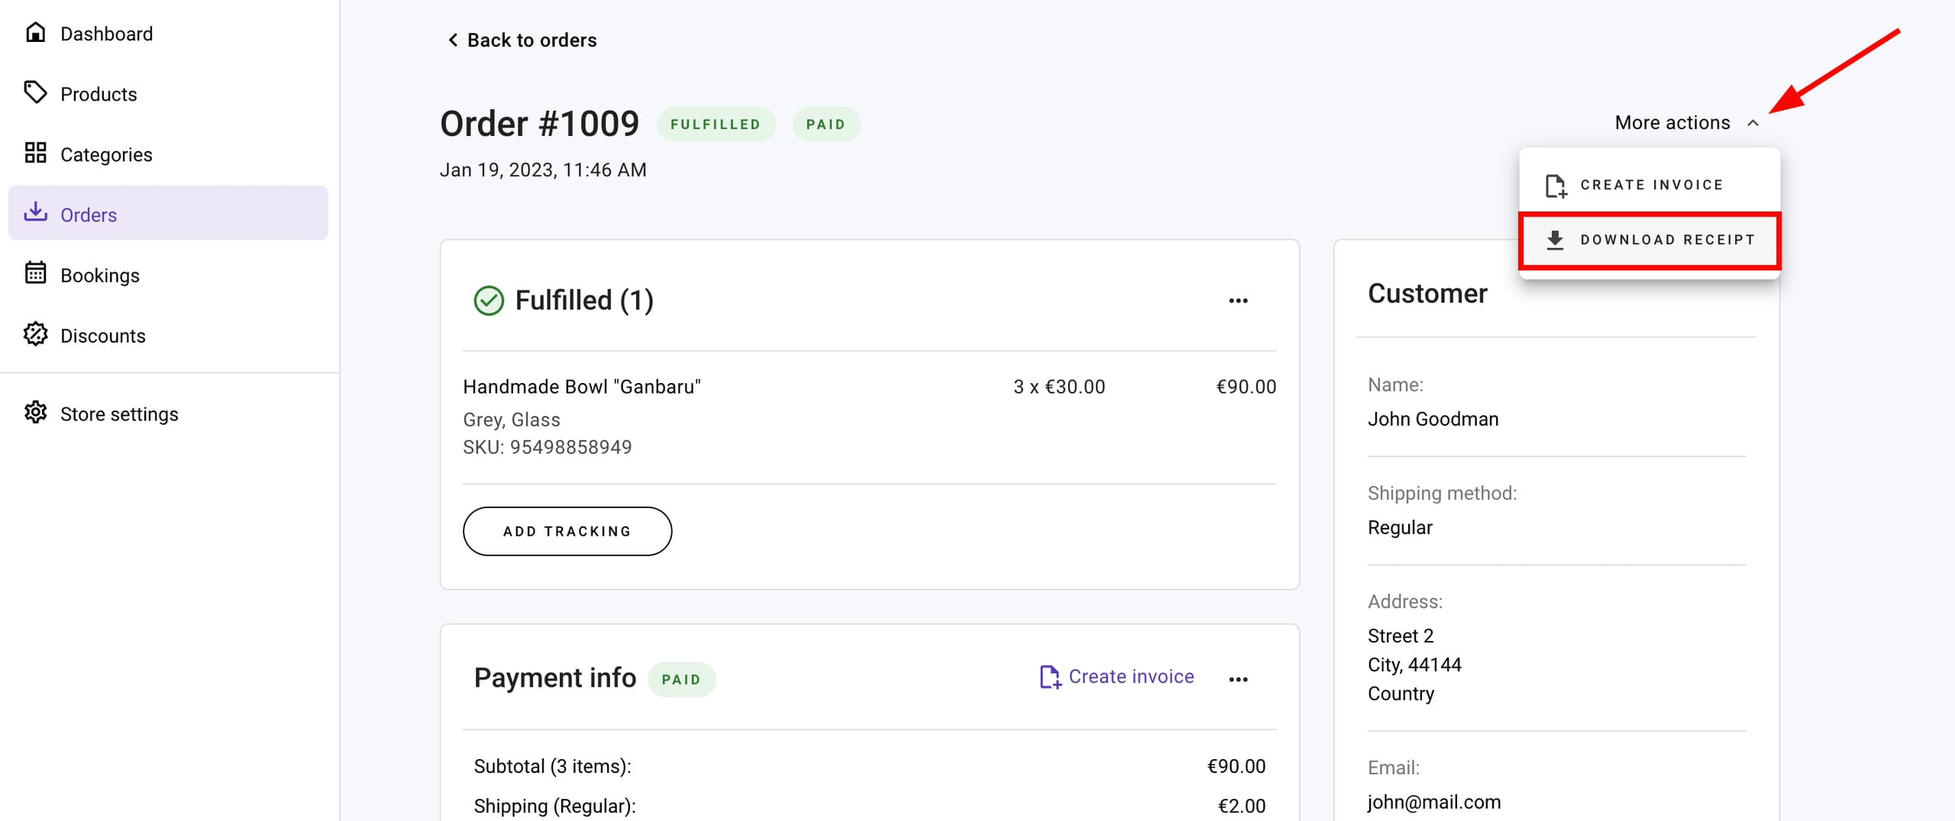Click the Store settings gear icon
Screen dimensions: 1955x821
click(35, 413)
